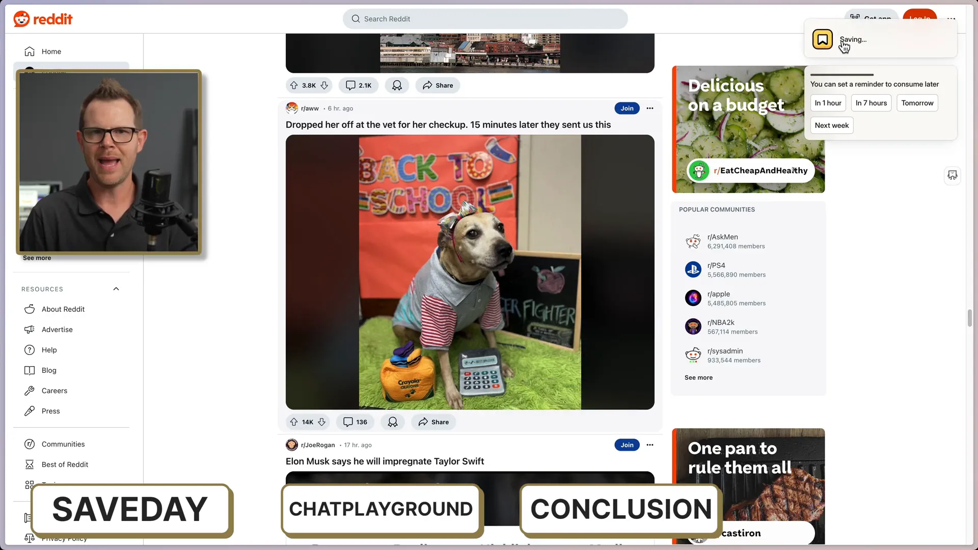Give award on 3.8K post

click(x=397, y=86)
